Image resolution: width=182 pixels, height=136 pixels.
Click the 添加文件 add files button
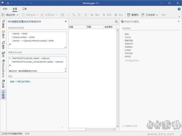(8, 15)
